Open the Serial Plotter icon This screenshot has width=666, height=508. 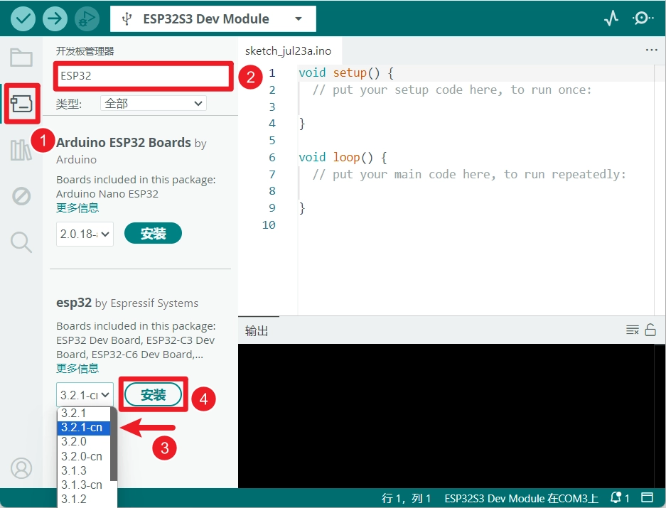[611, 18]
